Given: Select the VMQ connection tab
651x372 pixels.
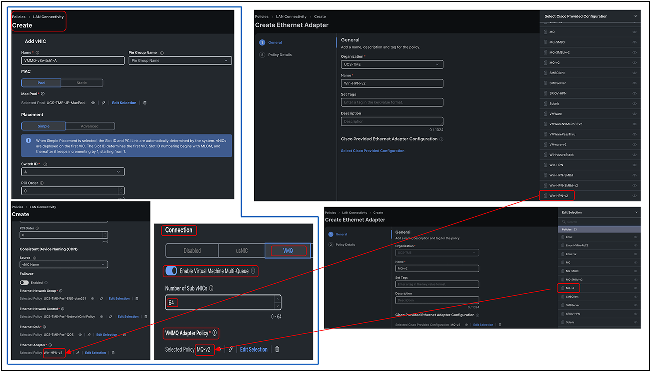Looking at the screenshot, I should [288, 251].
